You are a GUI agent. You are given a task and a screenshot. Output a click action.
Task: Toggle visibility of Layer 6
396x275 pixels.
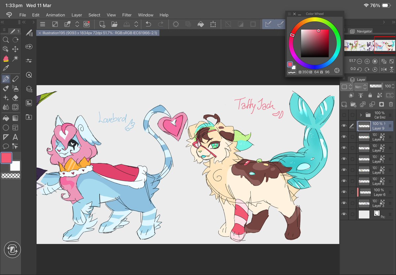click(x=344, y=192)
